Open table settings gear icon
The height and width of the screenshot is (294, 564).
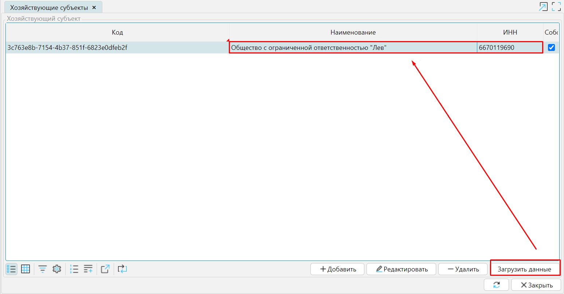pos(56,269)
